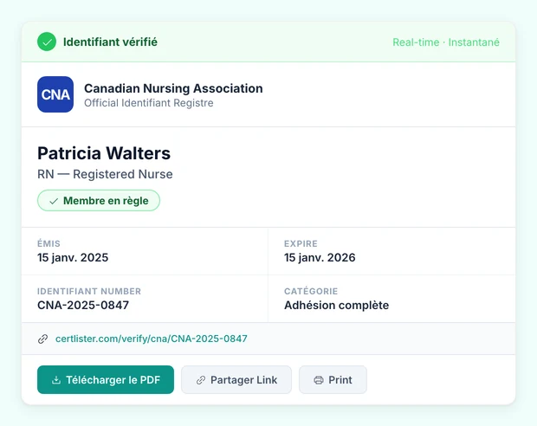Viewport: 537px width, 426px height.
Task: Click the EXPIRE field label
Action: [301, 243]
